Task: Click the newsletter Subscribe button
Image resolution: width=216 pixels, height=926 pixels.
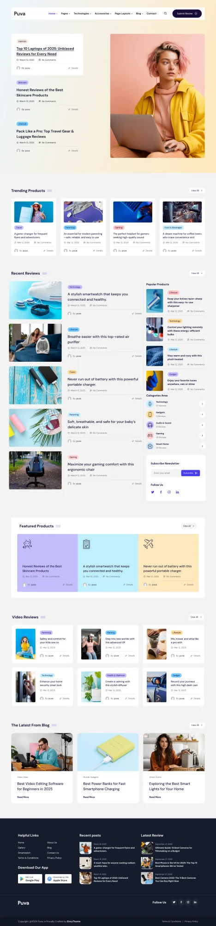Action: [190, 473]
